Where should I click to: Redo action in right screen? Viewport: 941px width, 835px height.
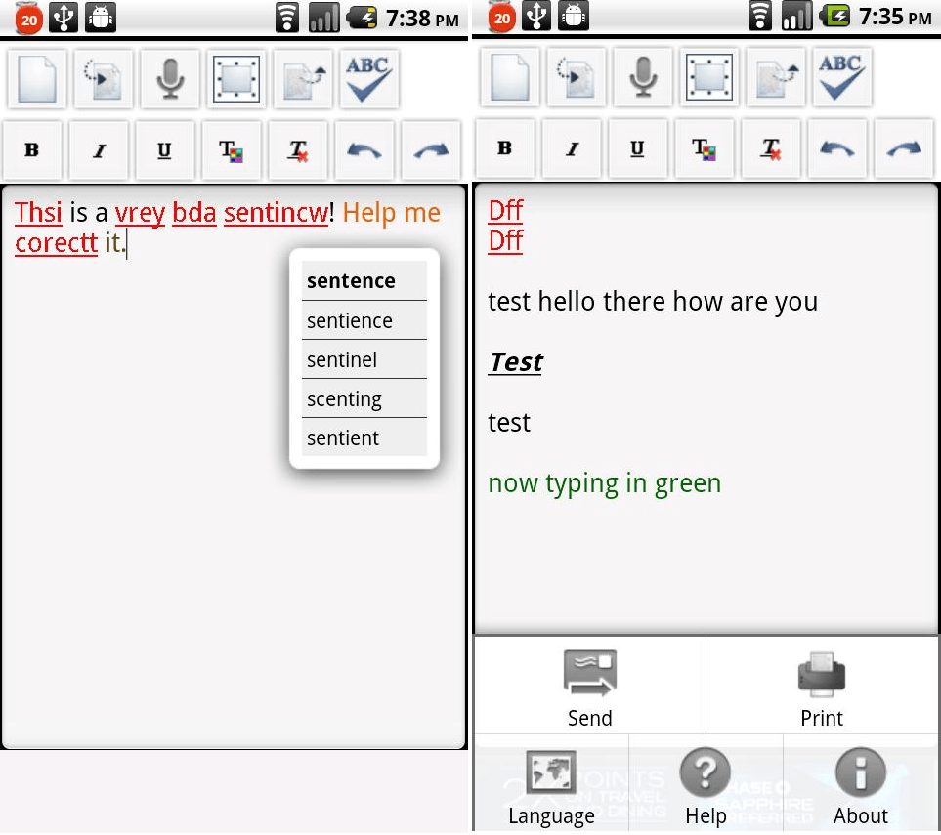click(904, 148)
